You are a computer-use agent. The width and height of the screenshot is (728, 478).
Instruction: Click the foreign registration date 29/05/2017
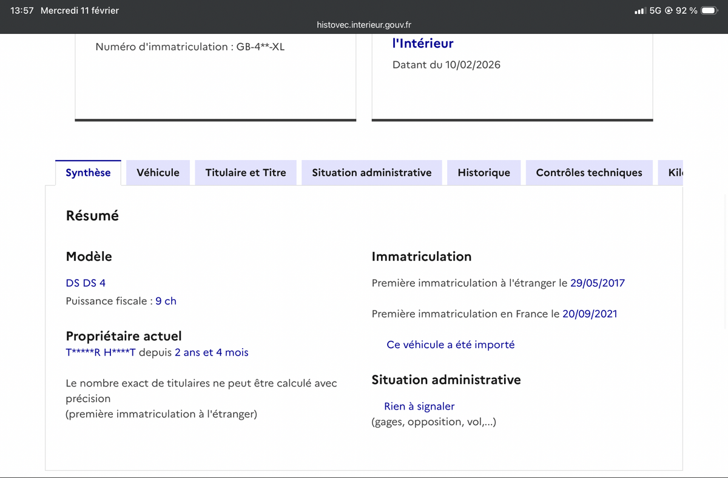tap(597, 283)
